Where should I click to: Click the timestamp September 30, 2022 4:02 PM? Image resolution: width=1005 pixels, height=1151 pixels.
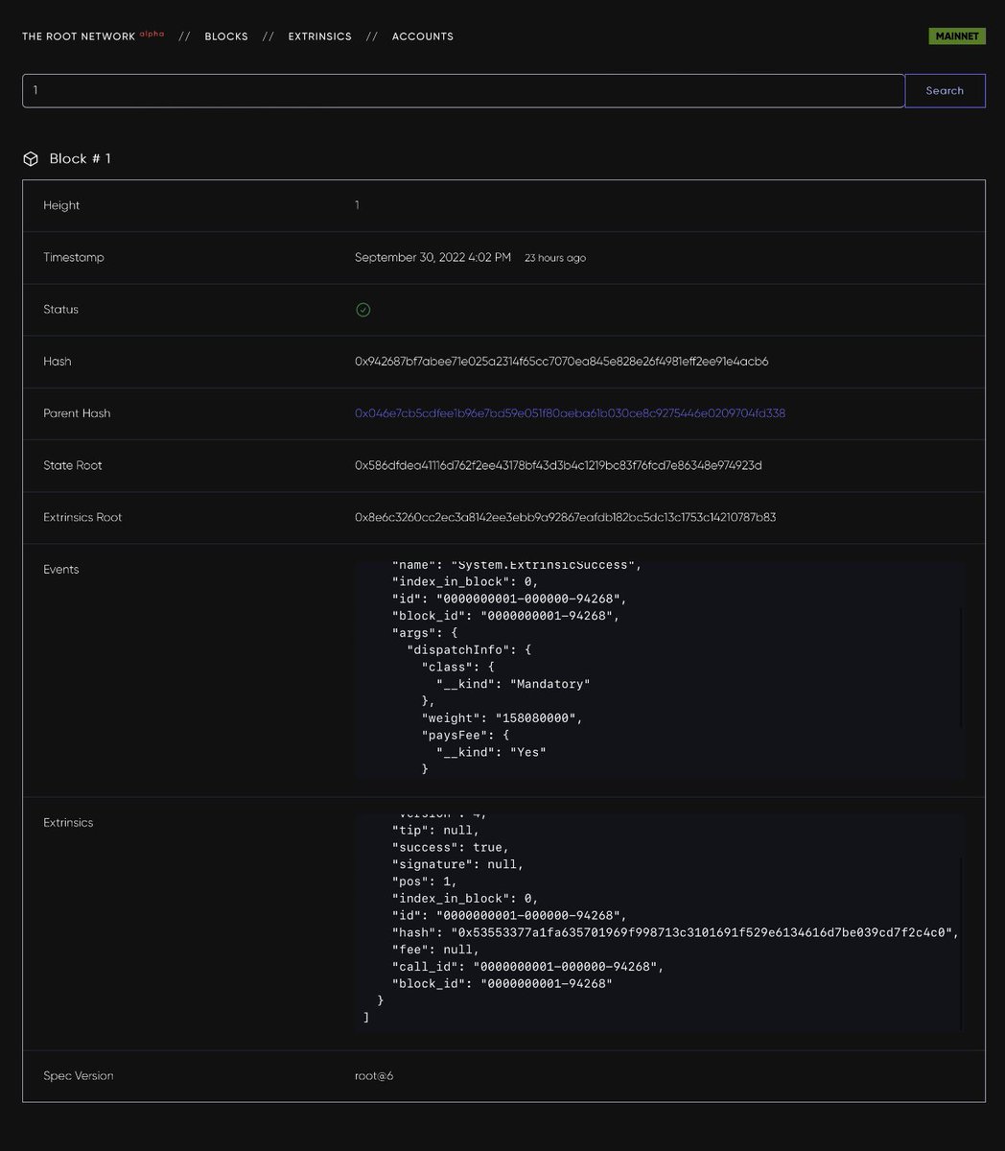432,257
